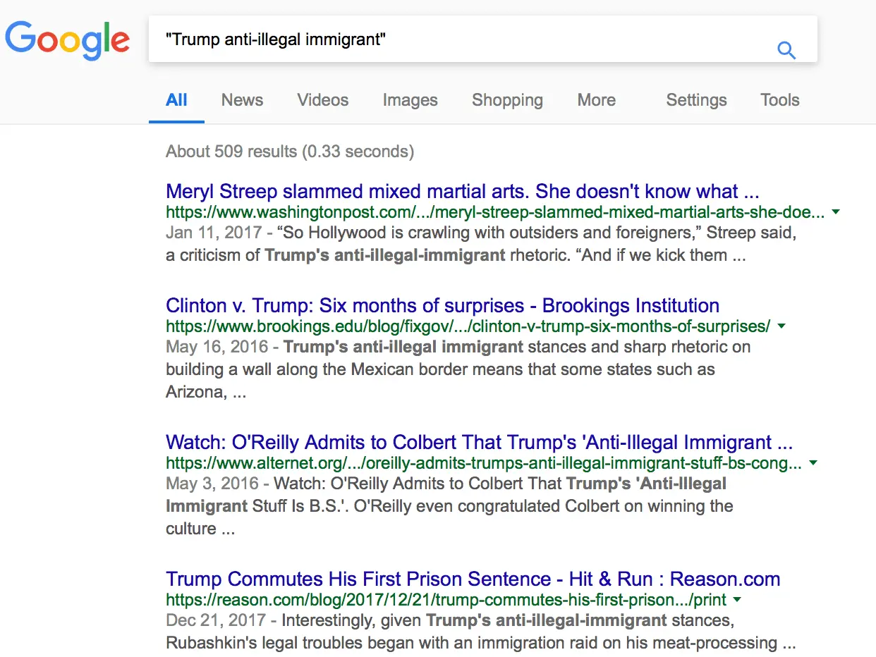This screenshot has height=657, width=876.
Task: Click the search magnifying glass icon
Action: click(x=786, y=50)
